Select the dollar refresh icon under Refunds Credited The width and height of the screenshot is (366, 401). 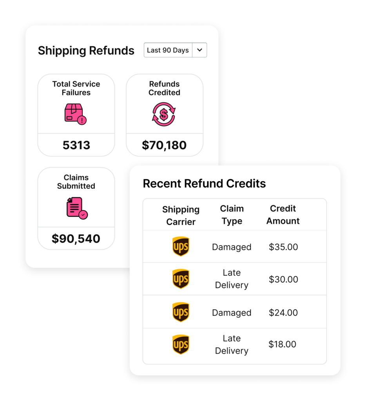point(164,114)
